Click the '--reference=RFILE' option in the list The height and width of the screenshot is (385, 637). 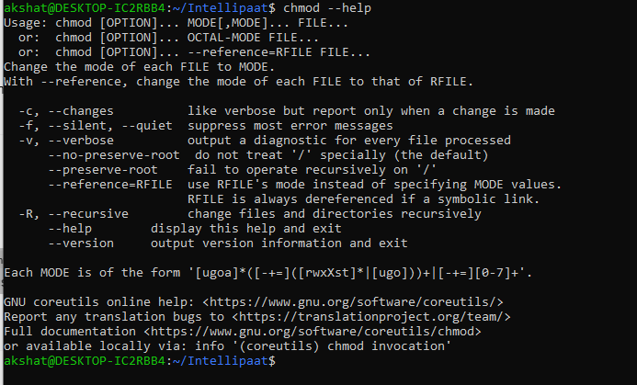tap(110, 185)
